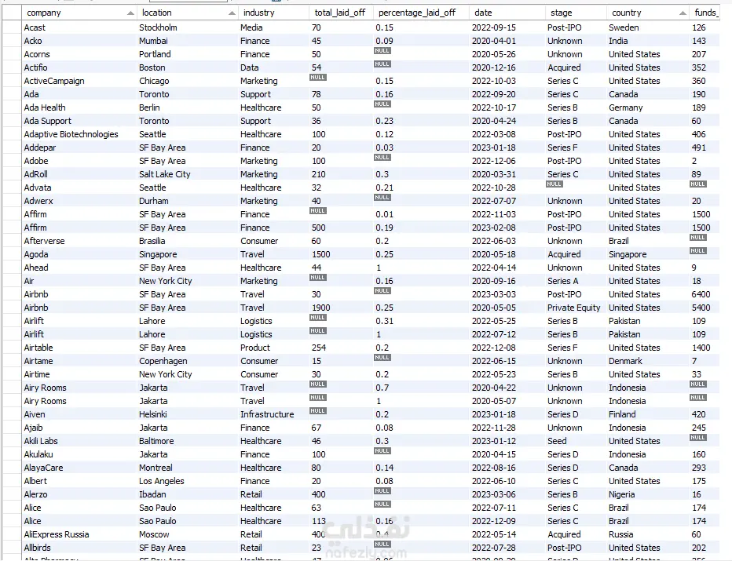Sort by the company column header

point(79,13)
